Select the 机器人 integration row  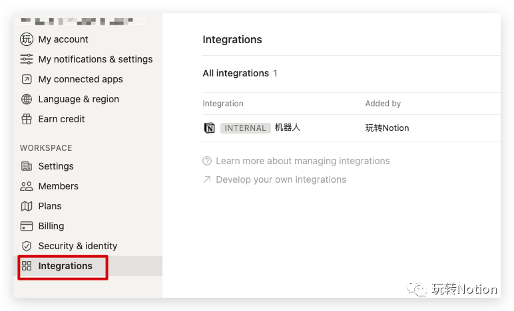tap(288, 128)
